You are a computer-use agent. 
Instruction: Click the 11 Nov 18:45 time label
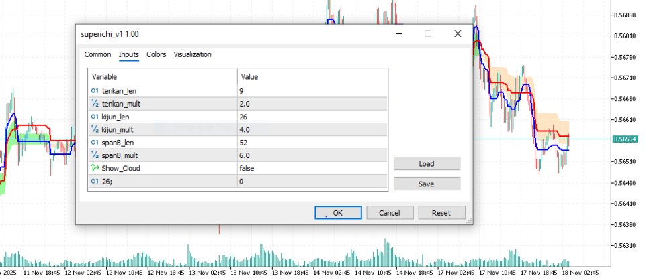pos(42,273)
